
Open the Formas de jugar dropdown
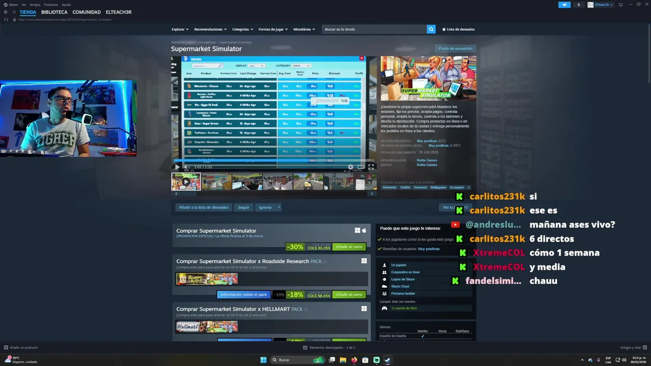273,29
